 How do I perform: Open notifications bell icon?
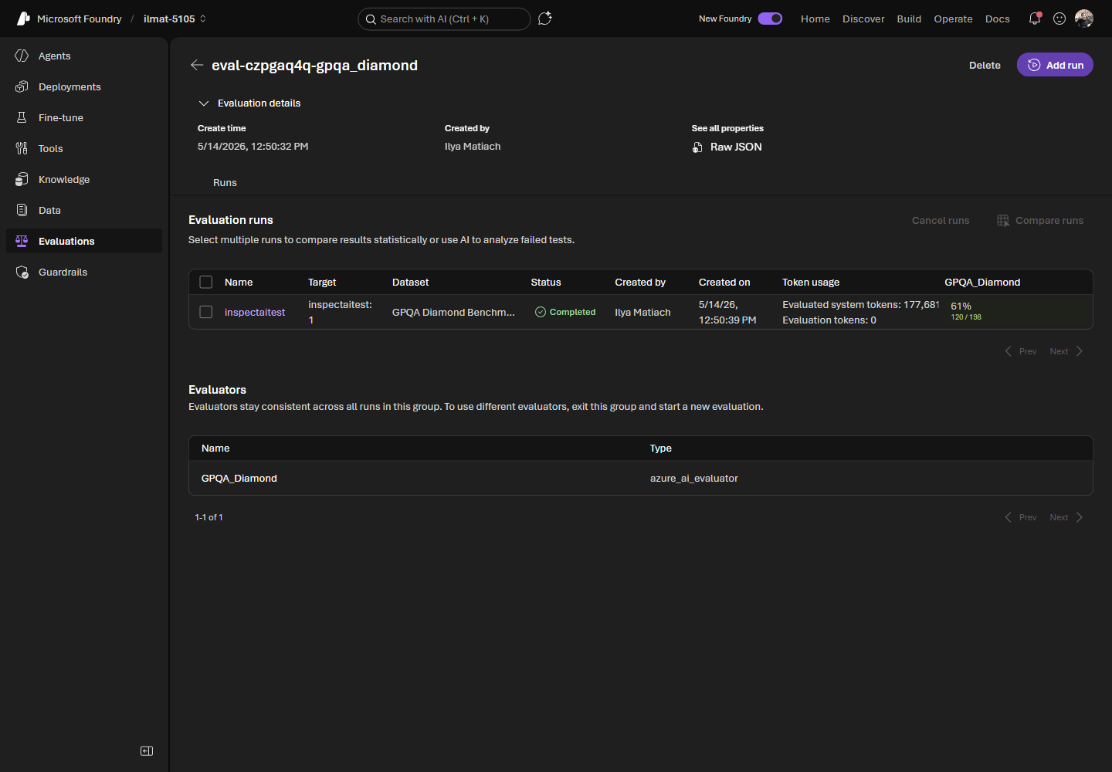1035,19
